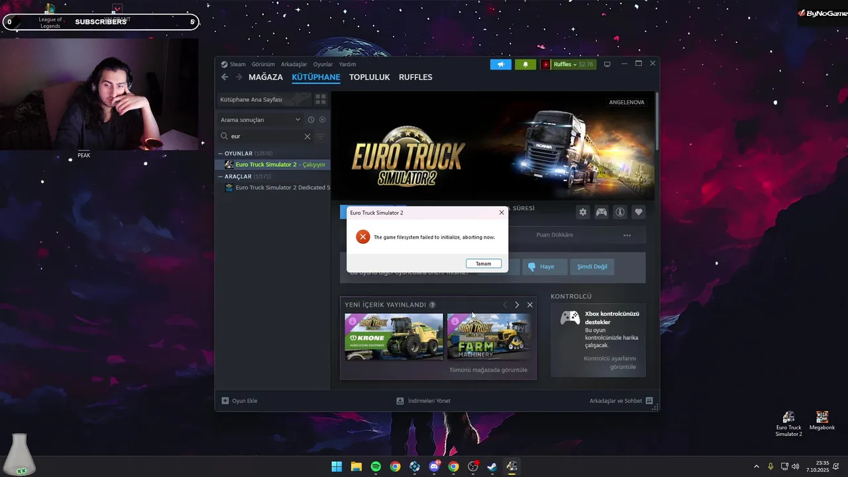The width and height of the screenshot is (848, 477).
Task: Open Steam from the taskbar
Action: [492, 466]
